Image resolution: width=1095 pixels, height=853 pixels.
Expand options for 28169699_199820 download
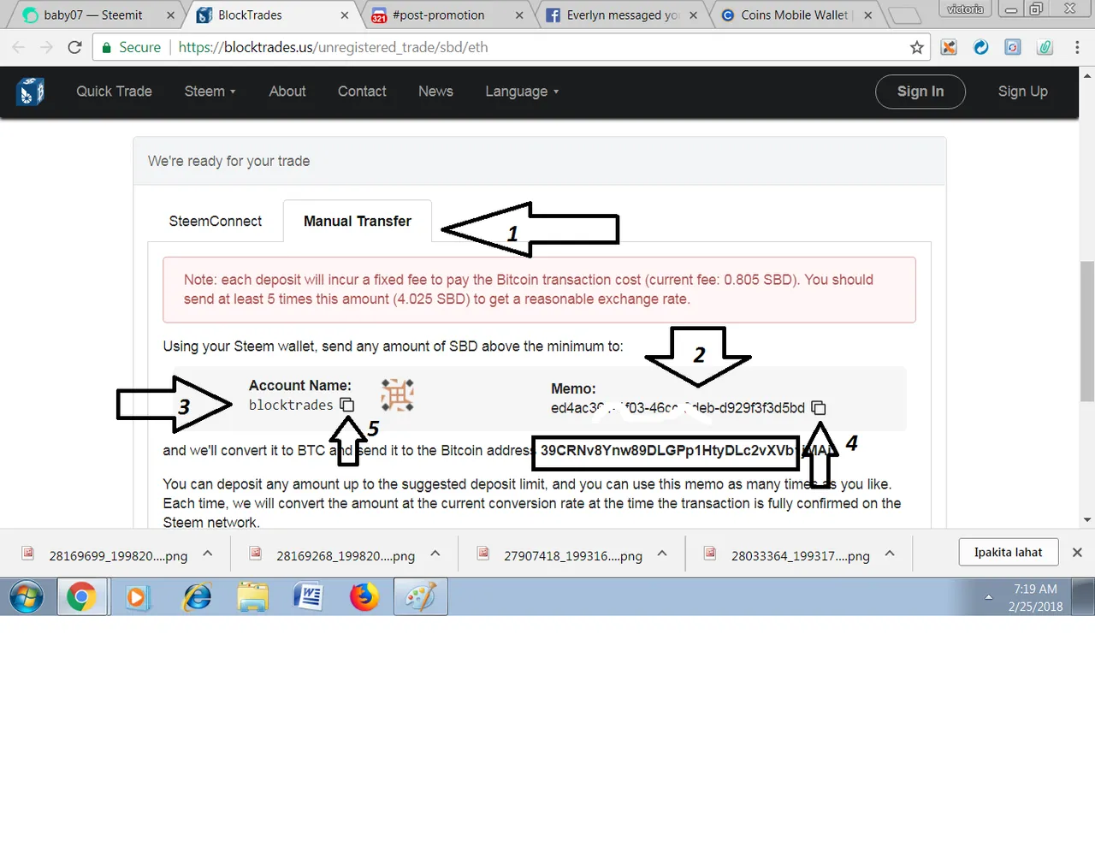[x=208, y=554]
